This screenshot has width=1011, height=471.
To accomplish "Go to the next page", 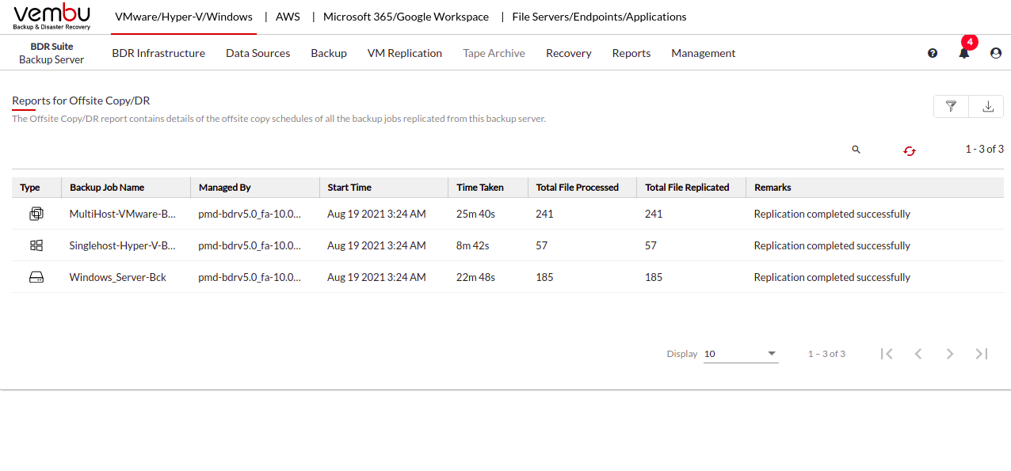I will click(x=950, y=354).
